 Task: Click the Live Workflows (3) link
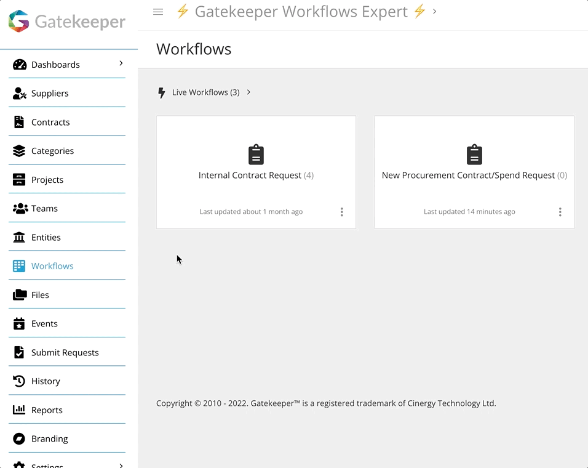pyautogui.click(x=206, y=92)
